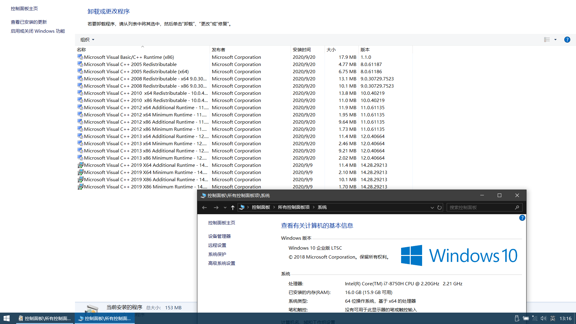The width and height of the screenshot is (576, 324).
Task: Open 控制面板主页 link in System window
Action: pyautogui.click(x=222, y=223)
